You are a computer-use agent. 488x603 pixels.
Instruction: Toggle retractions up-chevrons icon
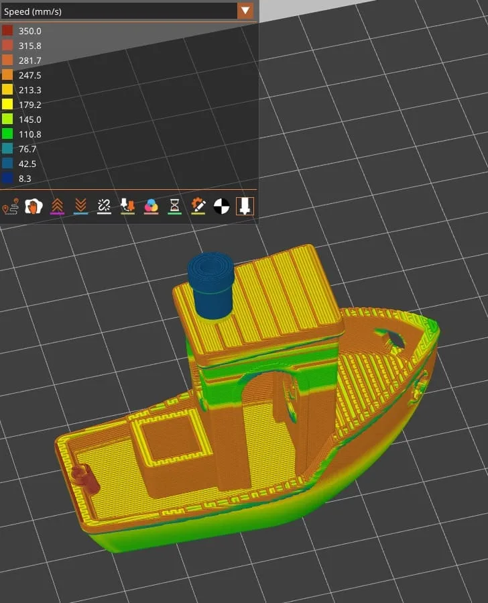57,207
